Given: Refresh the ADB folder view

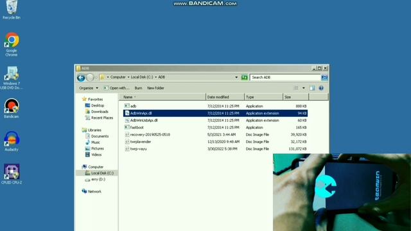Looking at the screenshot, I should click(244, 77).
